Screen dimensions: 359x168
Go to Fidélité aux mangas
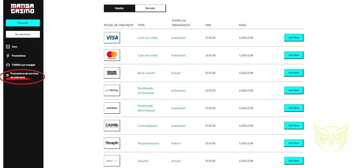[23, 65]
